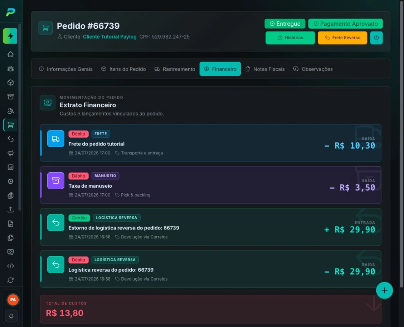
Task: Click the 'CPF: 529.982.247-25' text
Action: [164, 37]
